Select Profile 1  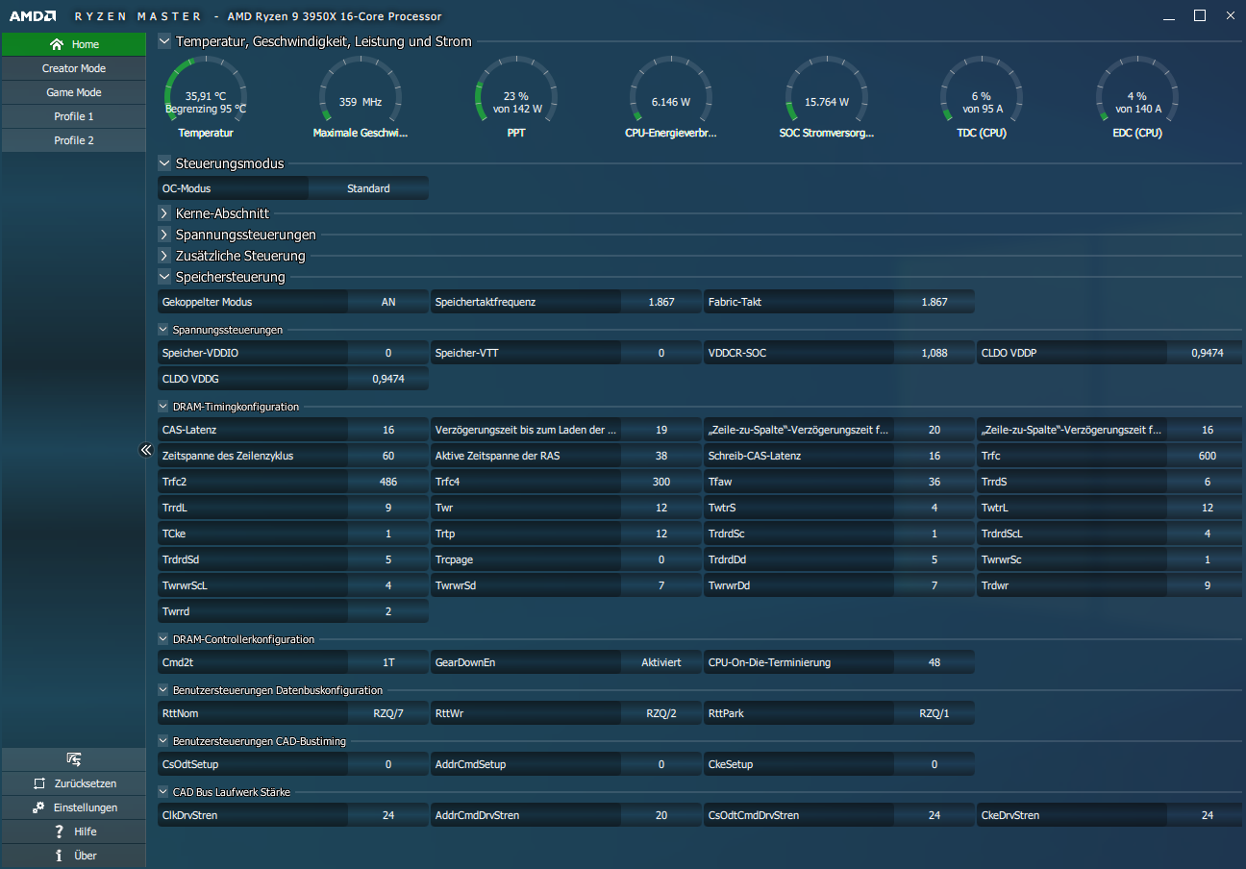click(74, 116)
